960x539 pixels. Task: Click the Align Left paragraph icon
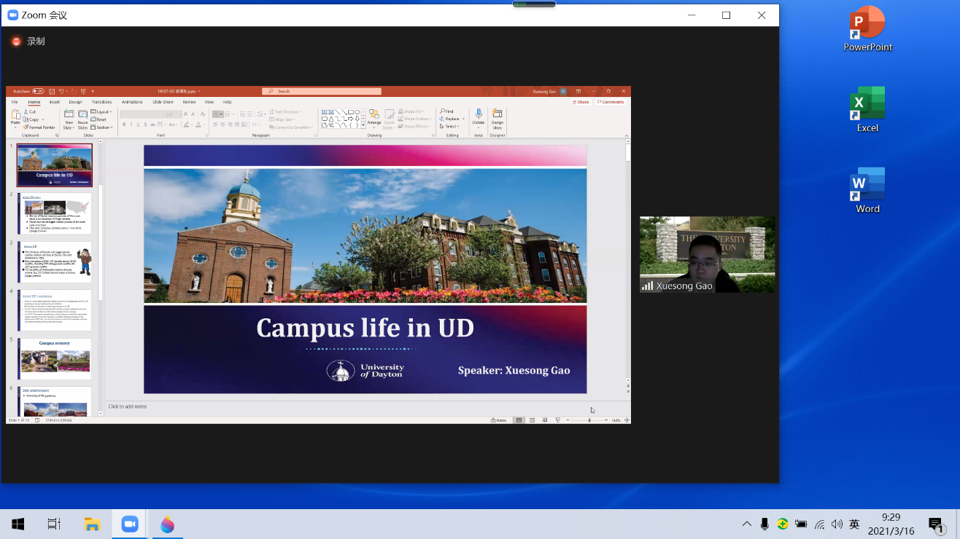click(215, 125)
